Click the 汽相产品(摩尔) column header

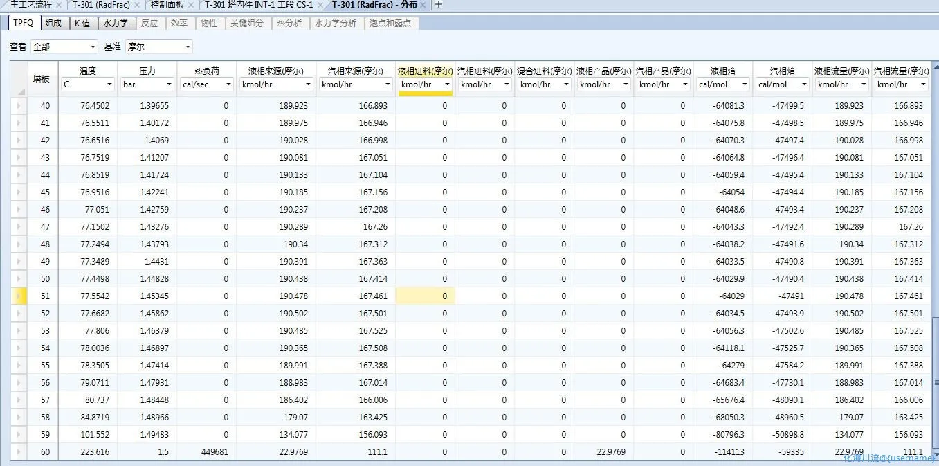[x=663, y=71]
